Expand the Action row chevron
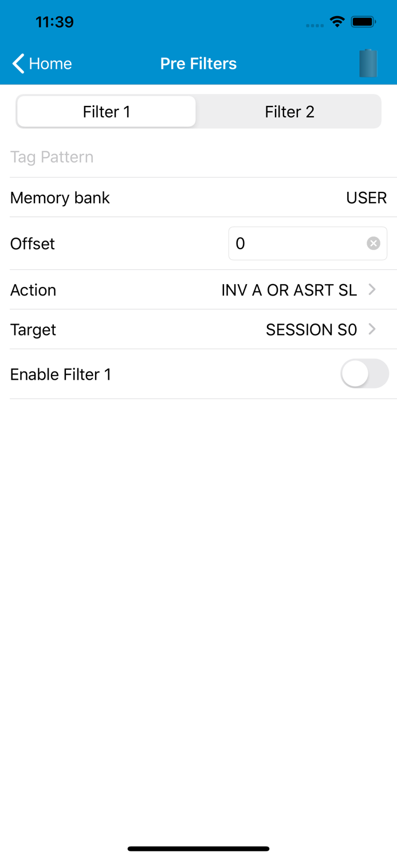 tap(373, 290)
